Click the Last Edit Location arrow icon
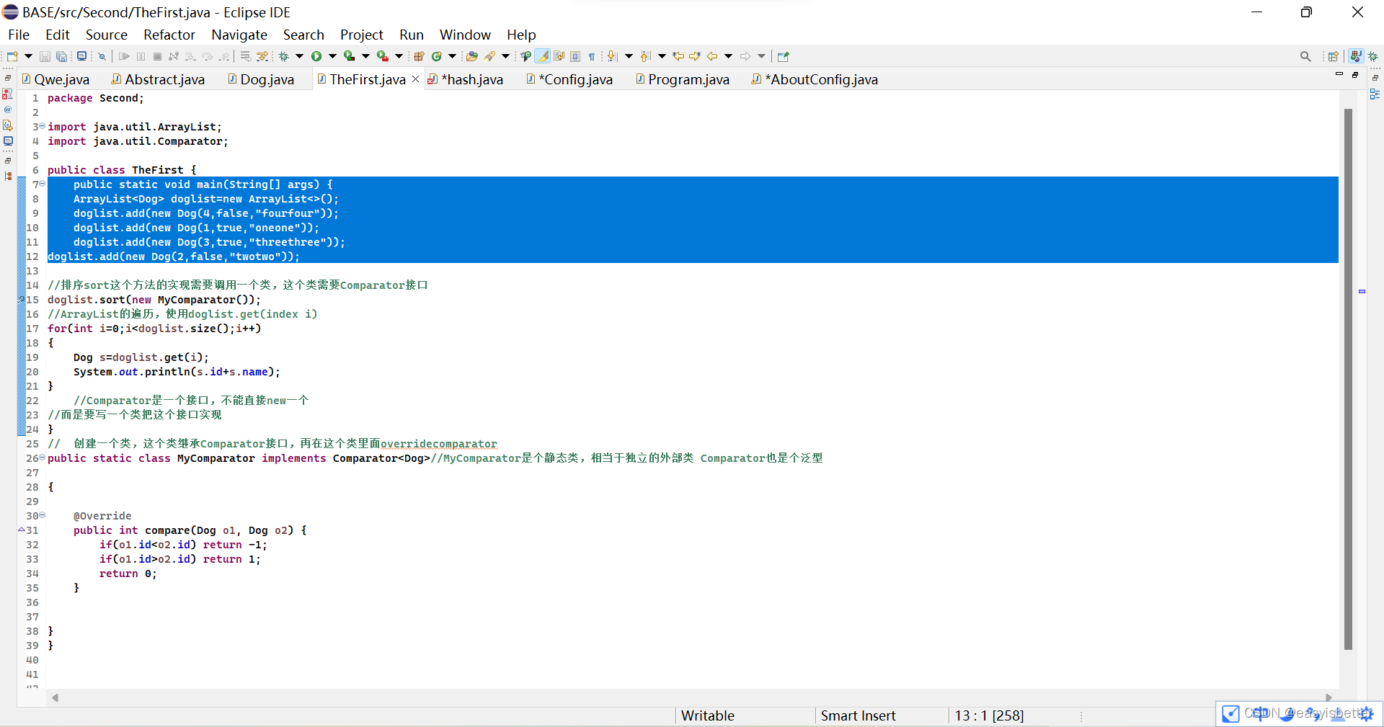 tap(678, 56)
